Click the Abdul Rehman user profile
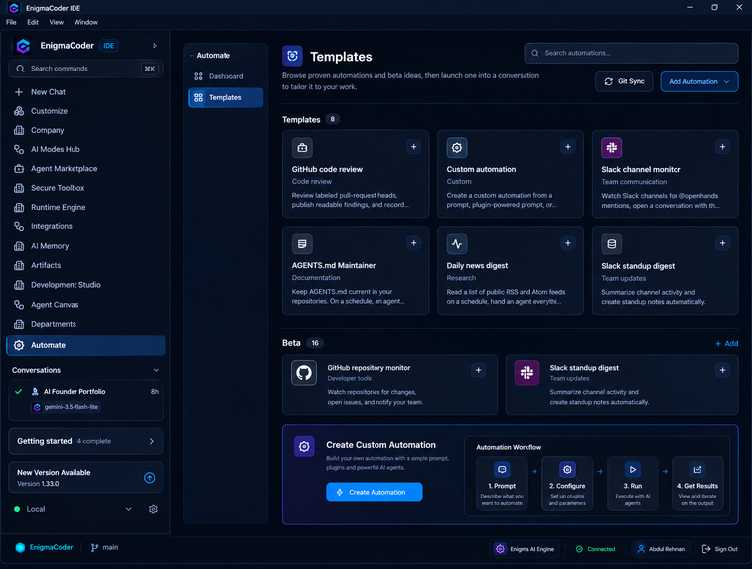The width and height of the screenshot is (752, 569). pyautogui.click(x=661, y=549)
